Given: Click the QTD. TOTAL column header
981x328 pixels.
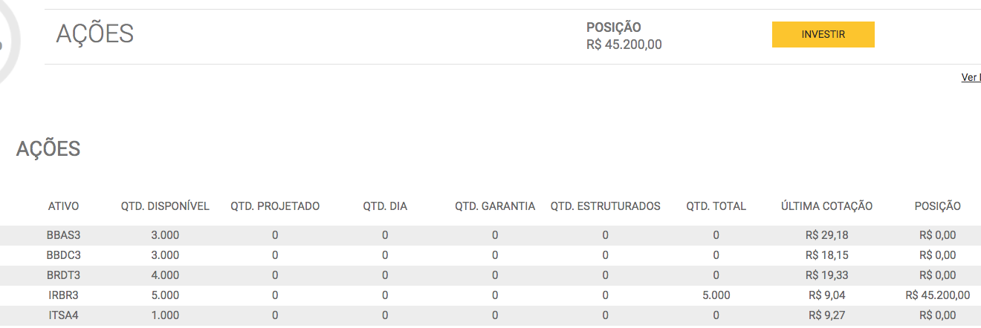Looking at the screenshot, I should (716, 206).
